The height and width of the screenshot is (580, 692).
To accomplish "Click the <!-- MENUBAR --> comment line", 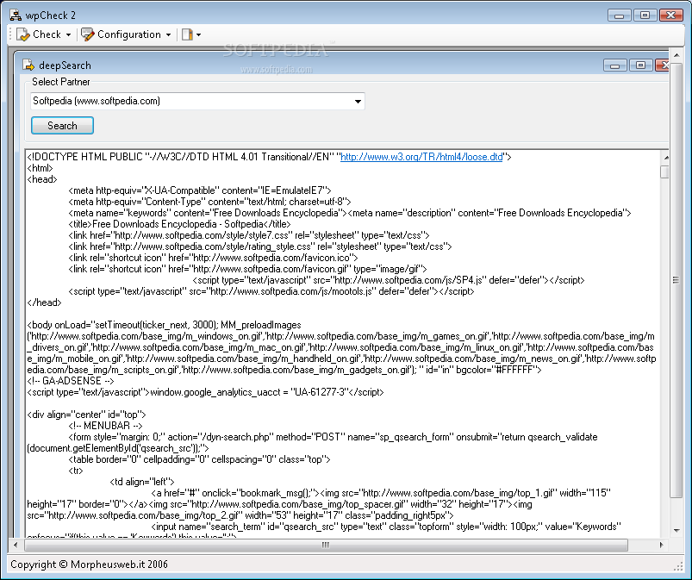I will click(105, 426).
